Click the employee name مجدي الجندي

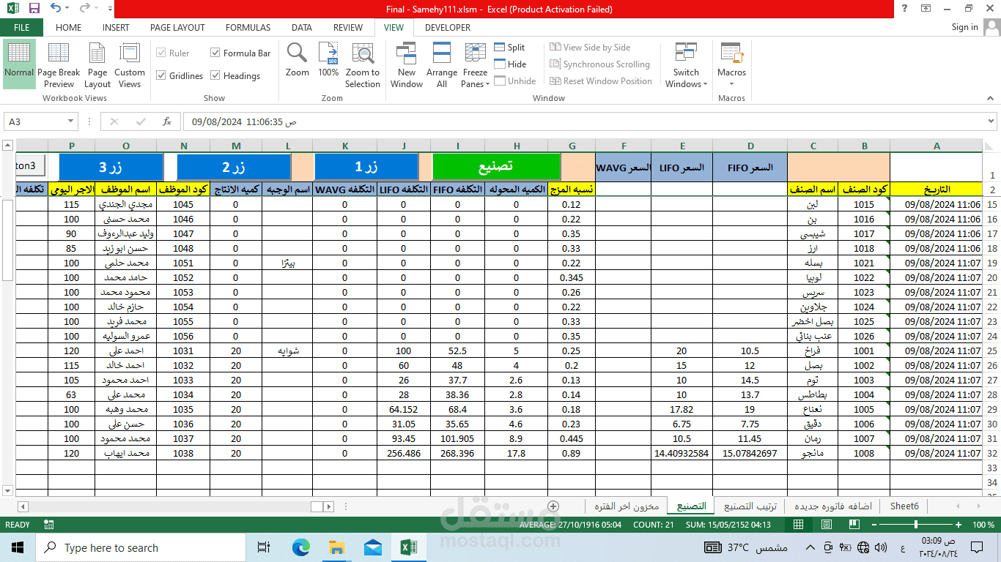pyautogui.click(x=126, y=204)
